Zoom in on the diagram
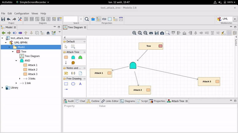Screen dimensions: 238x133 point(134,33)
